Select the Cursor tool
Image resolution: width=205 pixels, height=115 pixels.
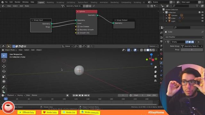(x=4, y=61)
